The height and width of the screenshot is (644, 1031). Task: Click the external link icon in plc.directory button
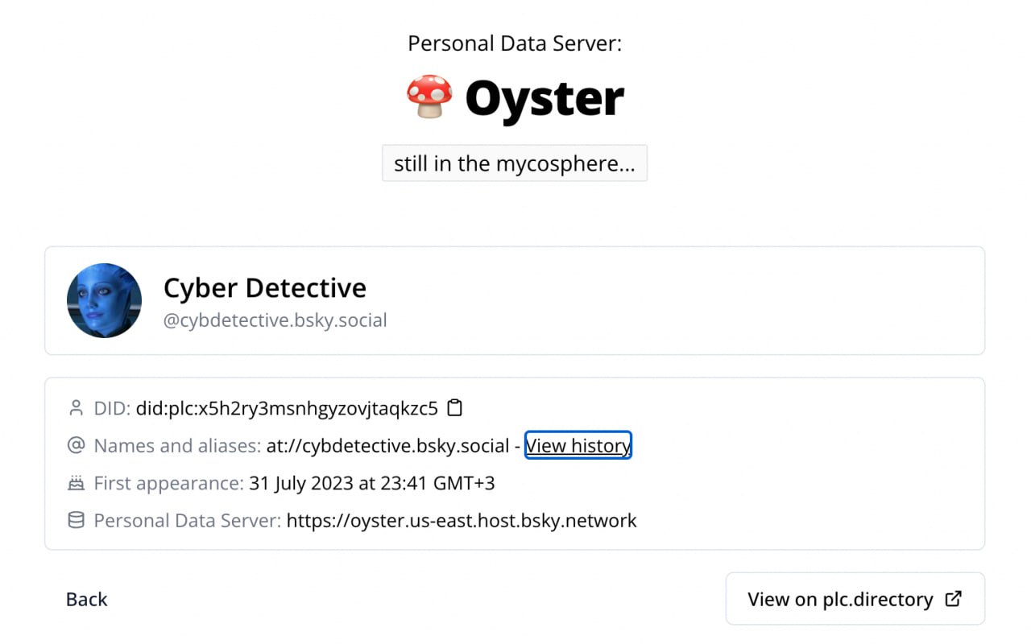[953, 598]
